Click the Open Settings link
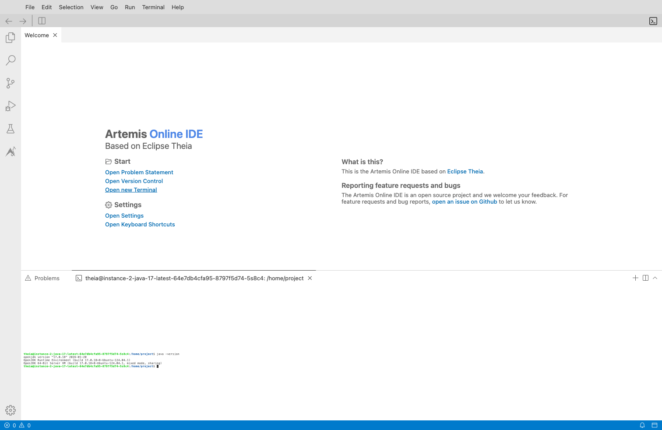 click(124, 215)
